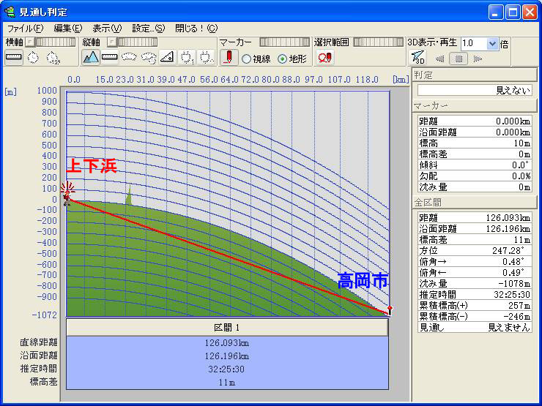Click the 俯角← 0.49° row

(475, 272)
